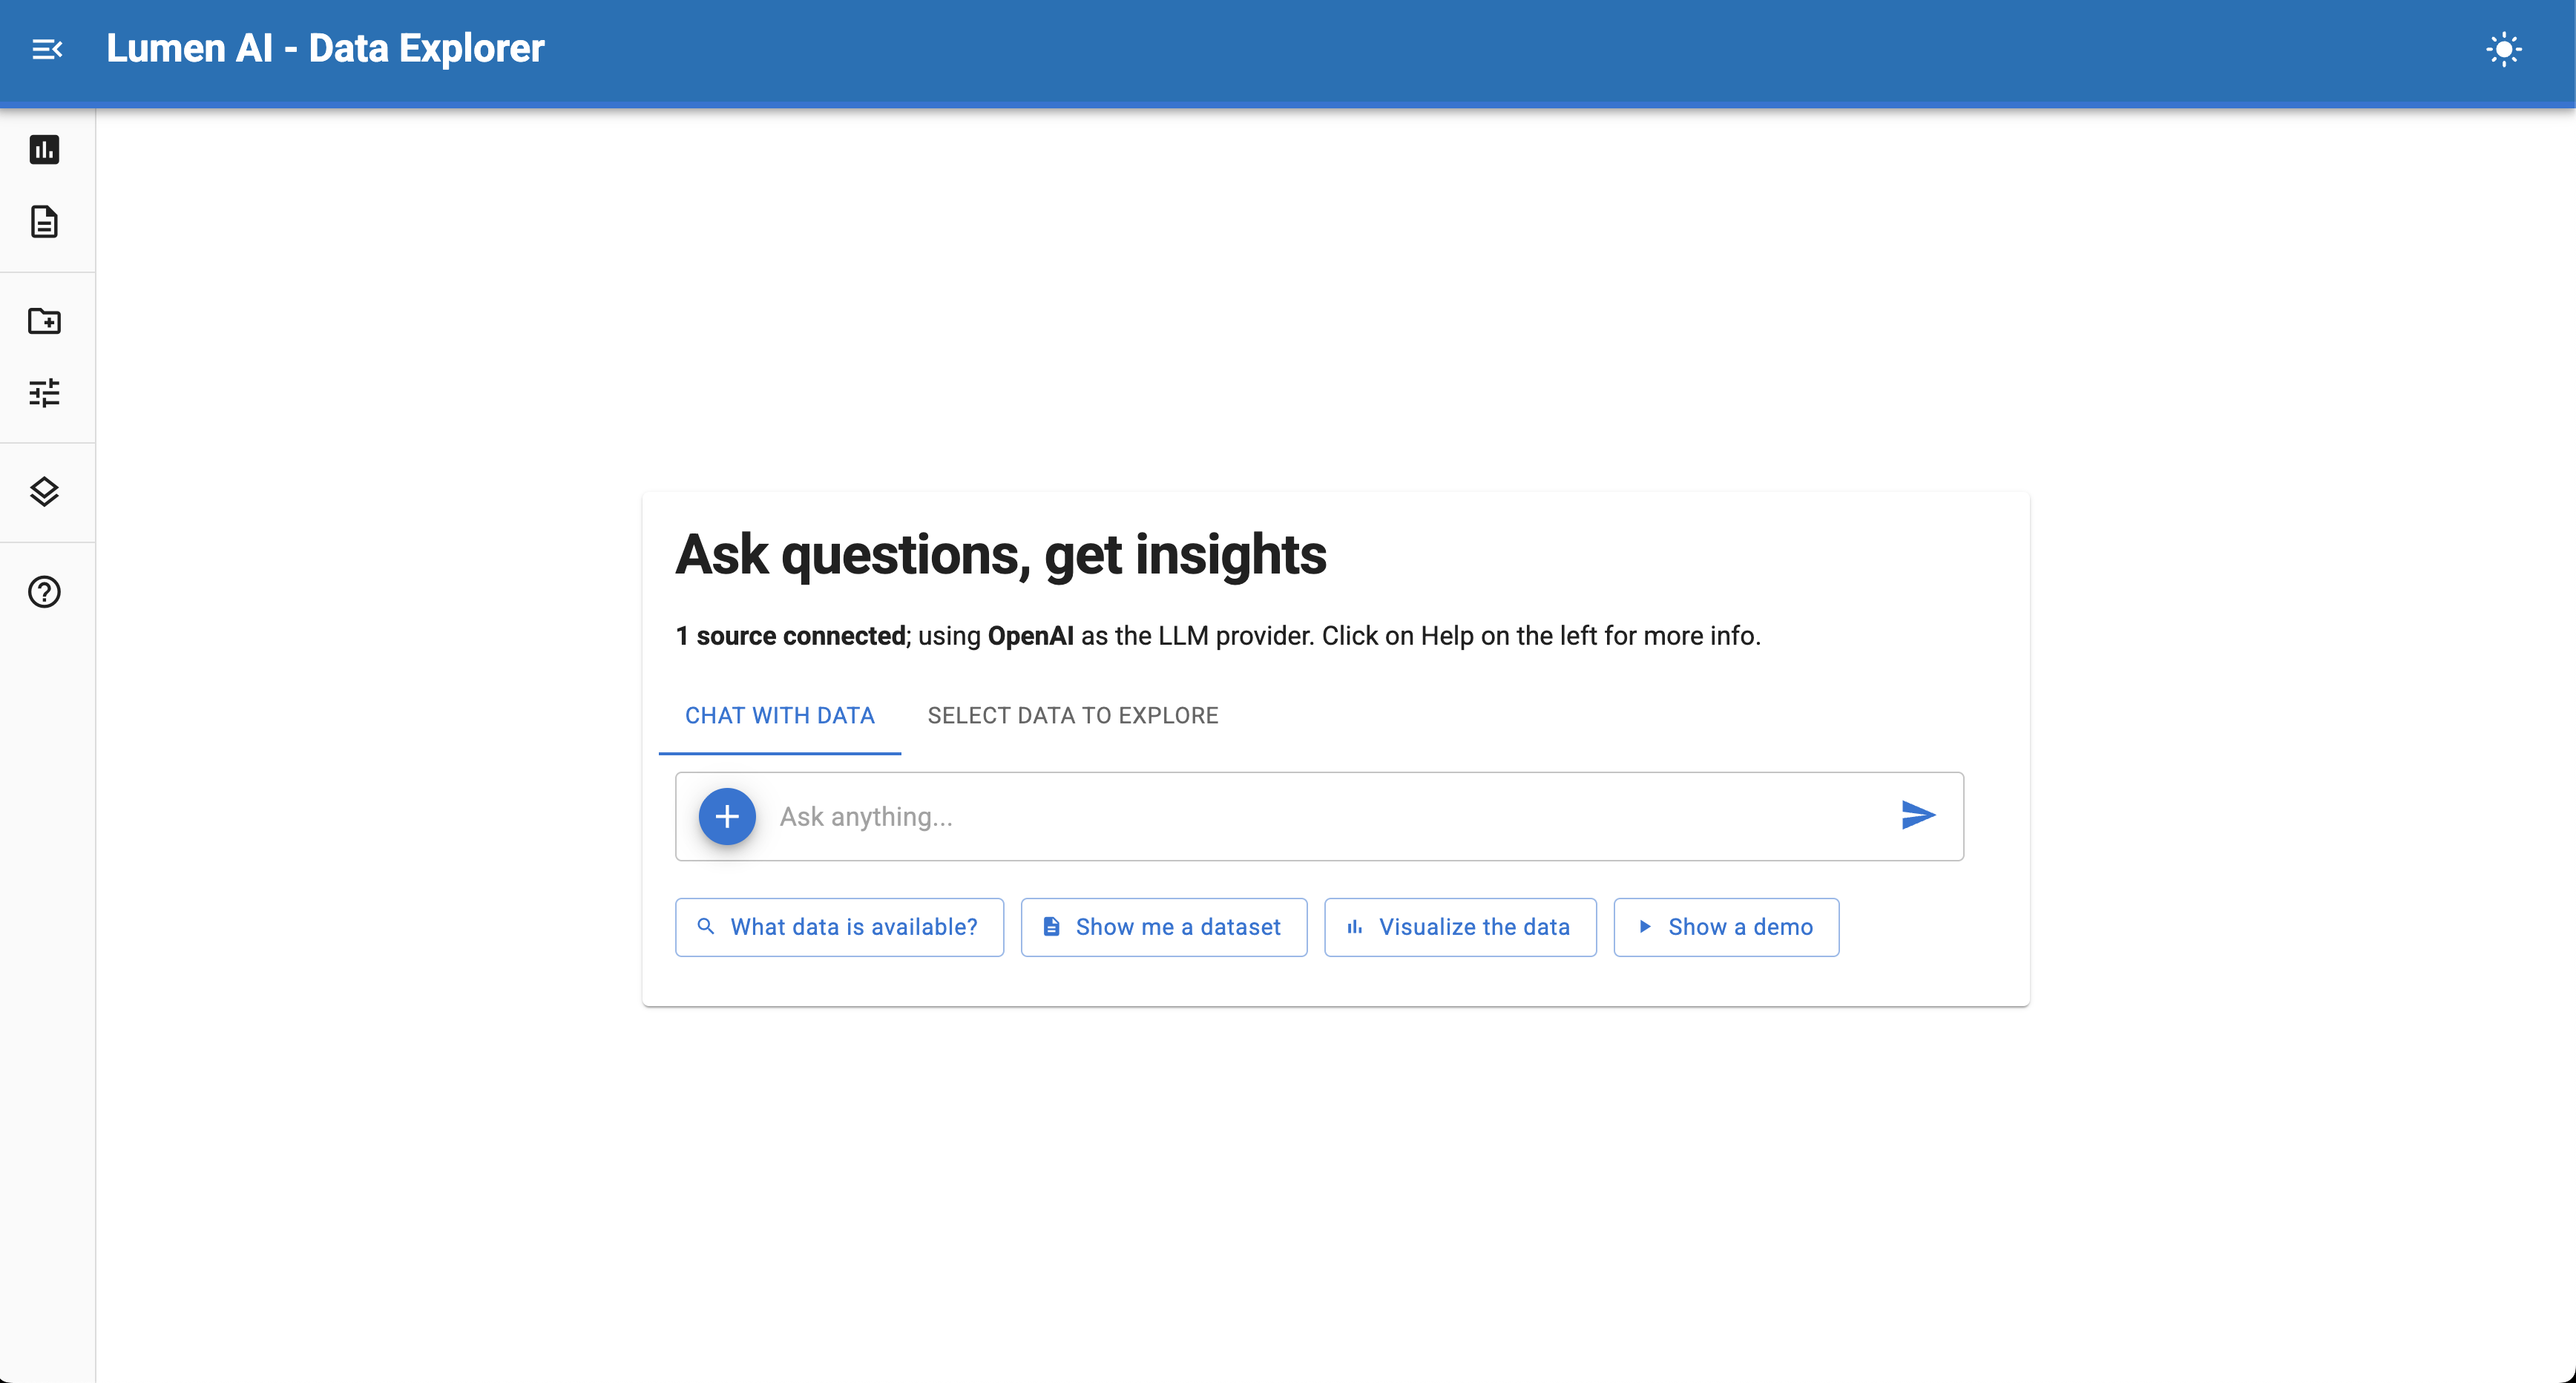Screen dimensions: 2576x1383
Task: Toggle the light/dark theme sun icon
Action: coord(2503,49)
